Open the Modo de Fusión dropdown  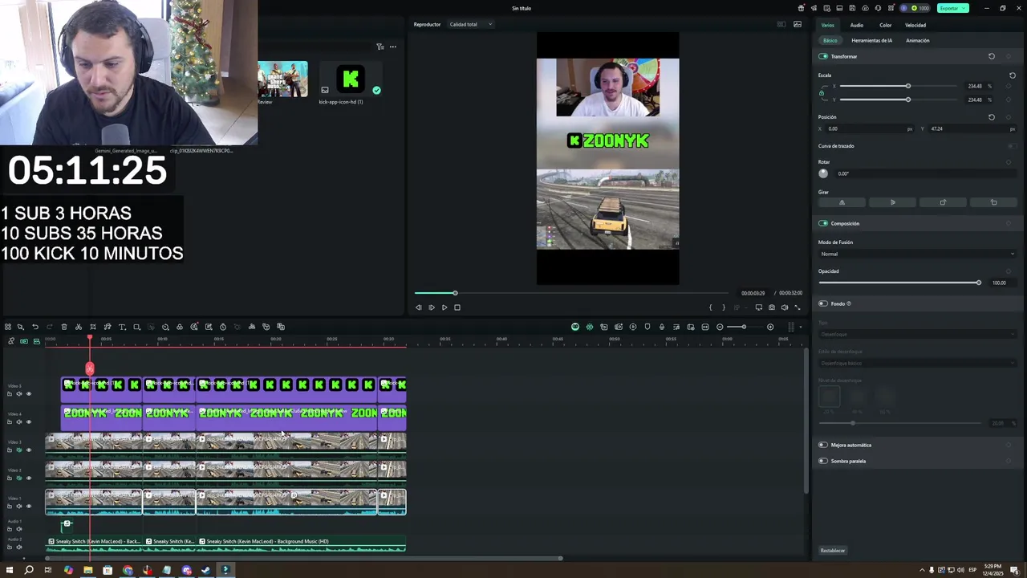point(917,254)
